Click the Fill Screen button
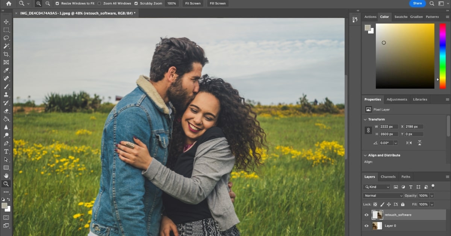The image size is (451, 236). pos(218,3)
